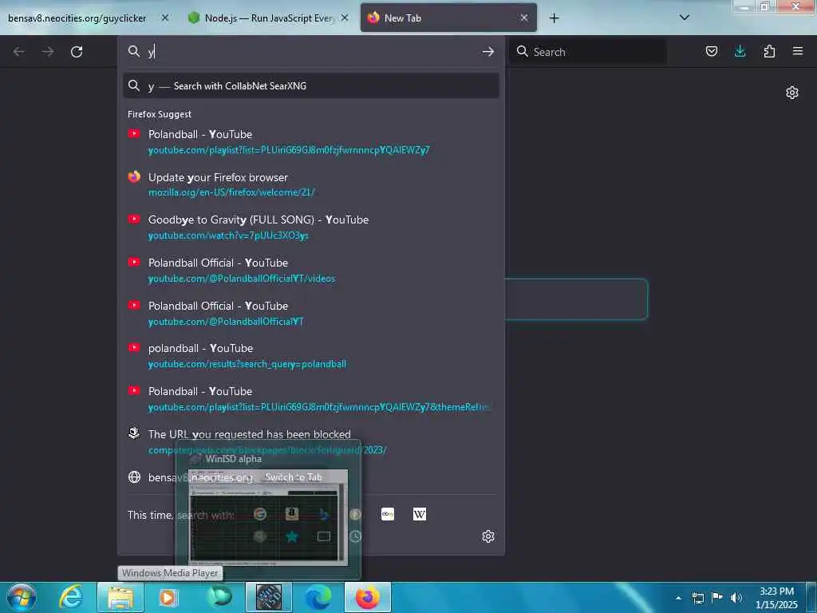Open 'Update your Firefox browser' suggestion
817x613 pixels.
311,184
